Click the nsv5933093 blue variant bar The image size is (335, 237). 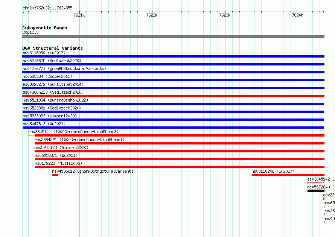pyautogui.click(x=173, y=120)
